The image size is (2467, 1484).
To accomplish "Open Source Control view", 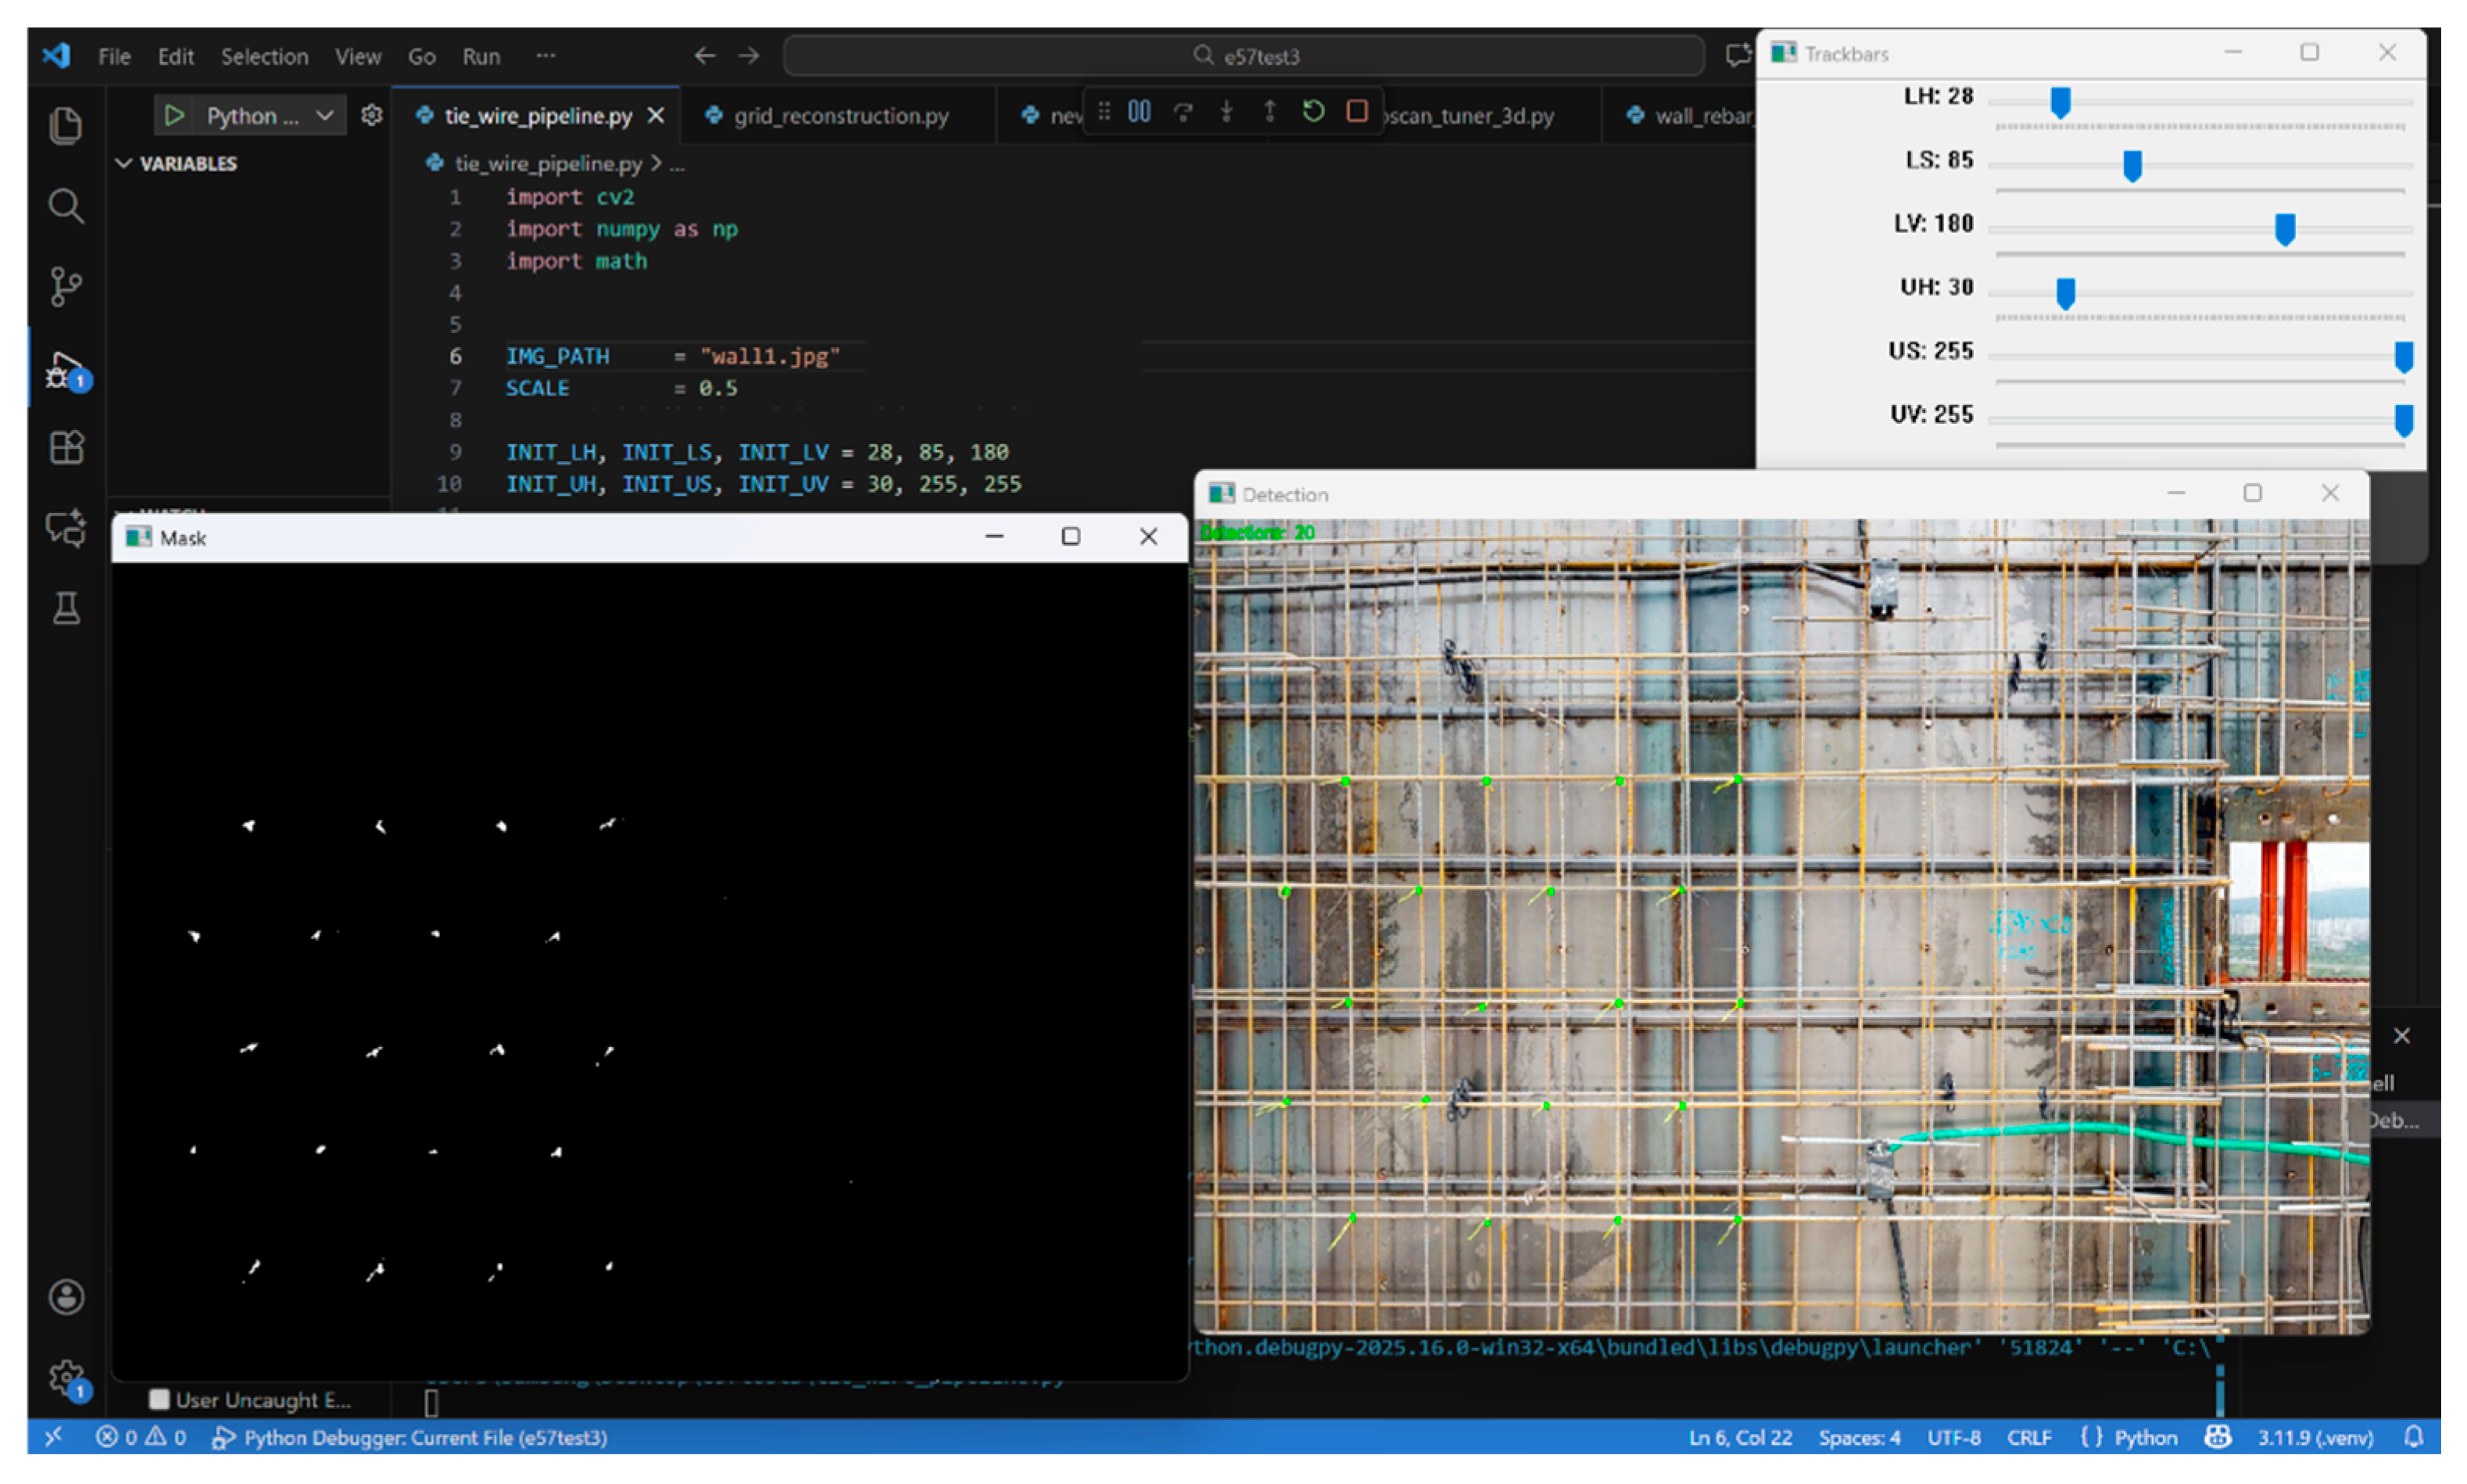I will (66, 287).
